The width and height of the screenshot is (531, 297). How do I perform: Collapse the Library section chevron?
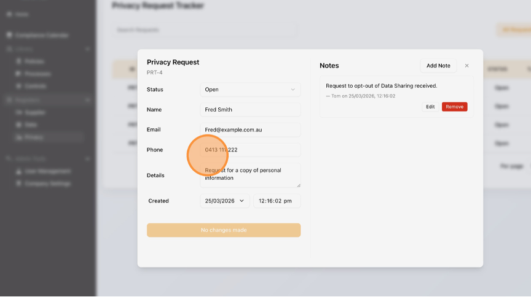point(88,48)
